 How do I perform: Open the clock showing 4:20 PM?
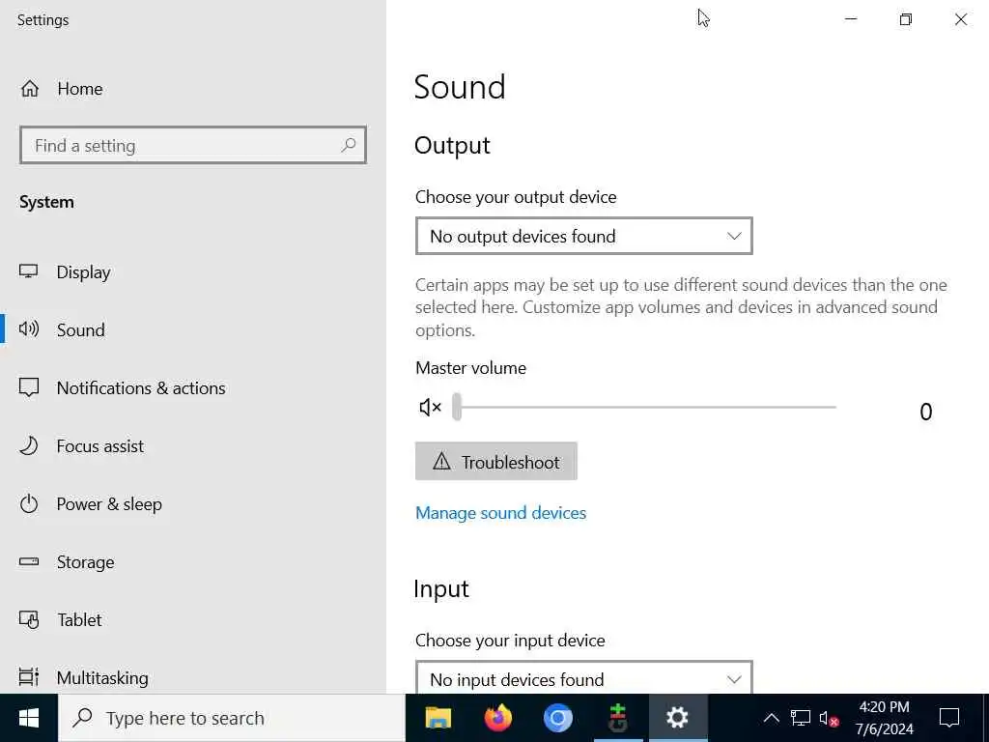point(885,718)
